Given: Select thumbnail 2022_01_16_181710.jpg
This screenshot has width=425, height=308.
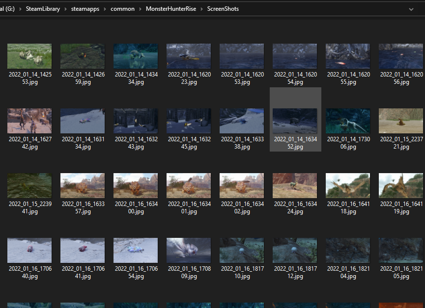Looking at the screenshot, I should pyautogui.click(x=242, y=250).
